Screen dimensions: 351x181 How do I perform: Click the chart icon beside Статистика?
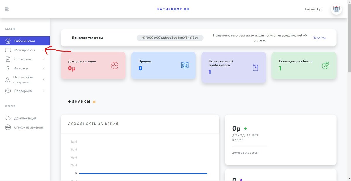coord(8,59)
